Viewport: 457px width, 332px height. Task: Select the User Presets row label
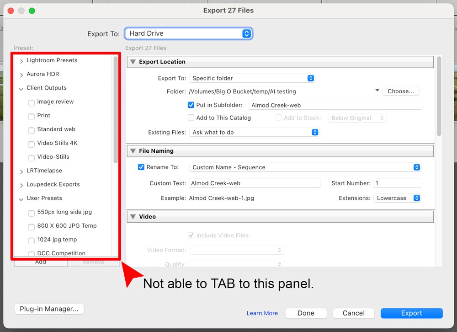coord(44,198)
